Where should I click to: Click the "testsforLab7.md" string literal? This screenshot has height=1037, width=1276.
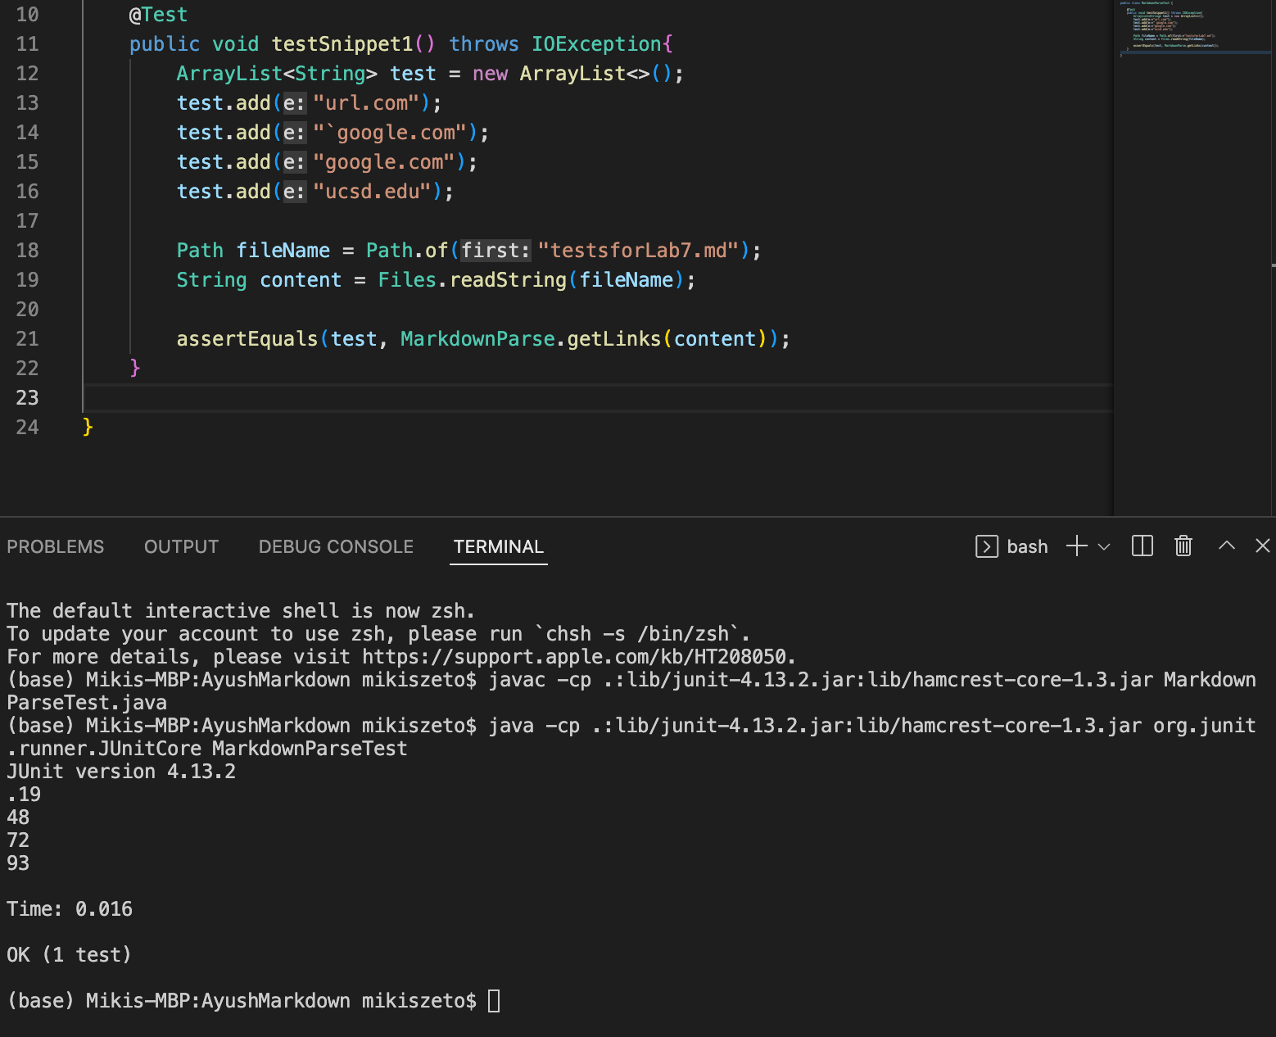tap(639, 251)
